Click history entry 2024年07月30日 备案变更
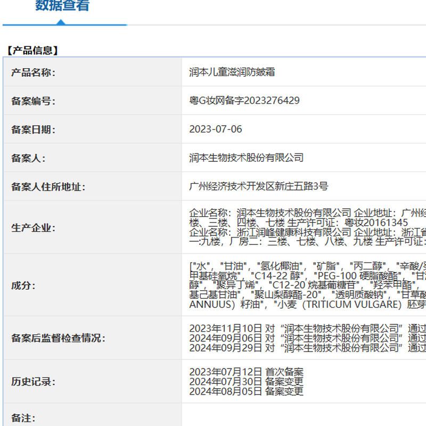 click(247, 382)
